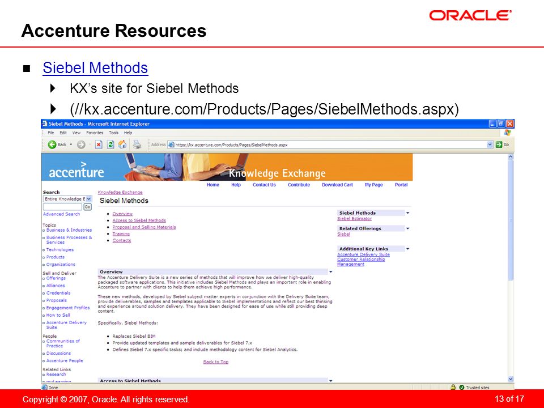Click the page icon in address bar
Viewport: 544px width, 408px height.
click(171, 144)
